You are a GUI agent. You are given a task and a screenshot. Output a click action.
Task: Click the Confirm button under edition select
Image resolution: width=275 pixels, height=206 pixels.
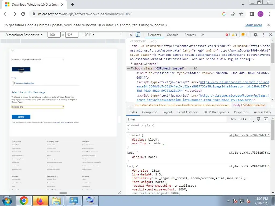coord(21,69)
